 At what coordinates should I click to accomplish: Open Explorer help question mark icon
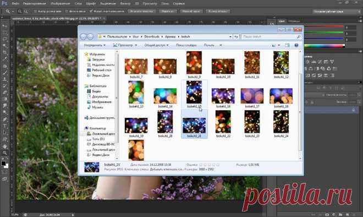click(296, 45)
